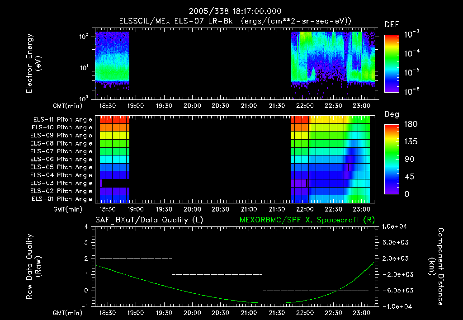Click the 19:00 tick label on the bottom plot

pos(136,313)
